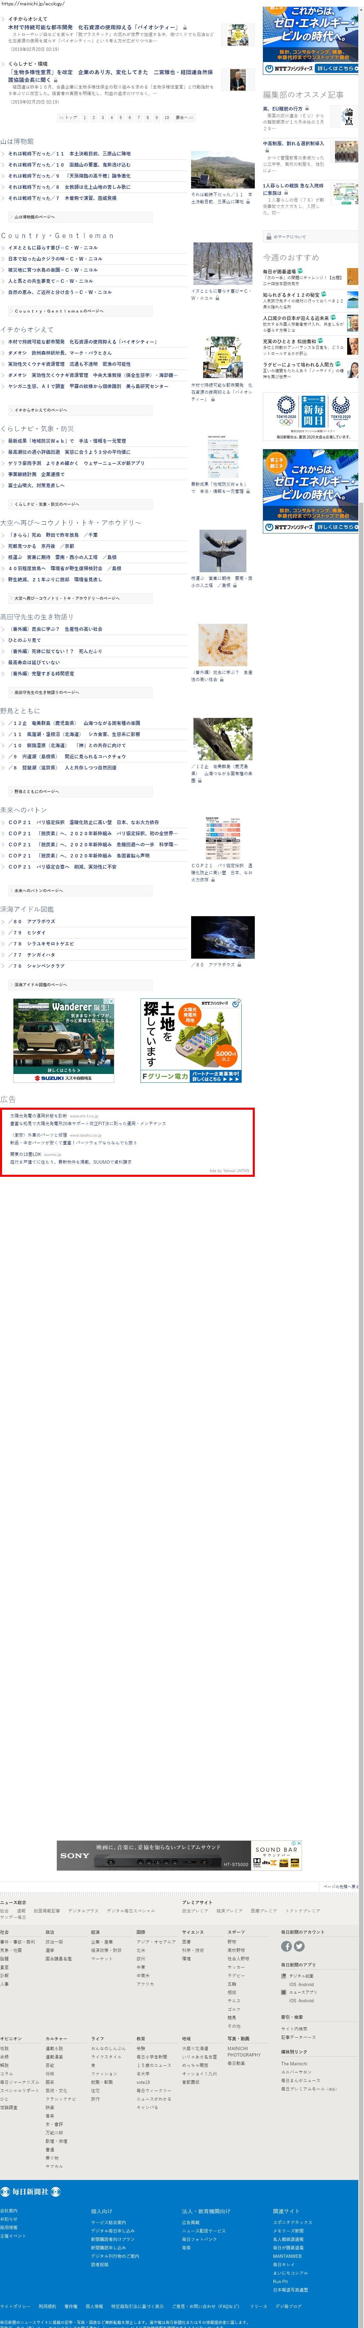The width and height of the screenshot is (364, 2328).
Task: Open ／１２ 奄美群島 wild bird article
Action: [74, 723]
